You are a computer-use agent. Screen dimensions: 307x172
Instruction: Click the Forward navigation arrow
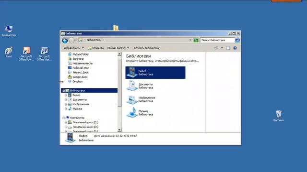[71, 40]
